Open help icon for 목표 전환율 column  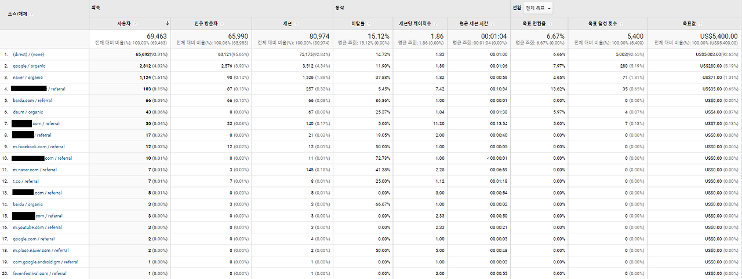[x=550, y=24]
